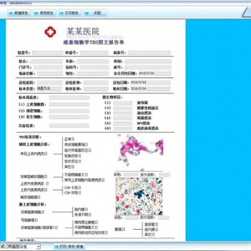Screen dimensions: 251x251
Task: Click the 年龄 (age) input field
Action: [93, 62]
